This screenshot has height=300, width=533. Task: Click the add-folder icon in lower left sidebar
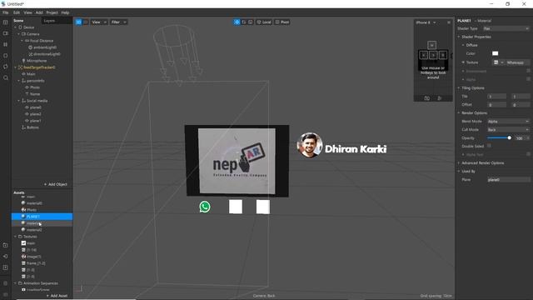pyautogui.click(x=5, y=245)
